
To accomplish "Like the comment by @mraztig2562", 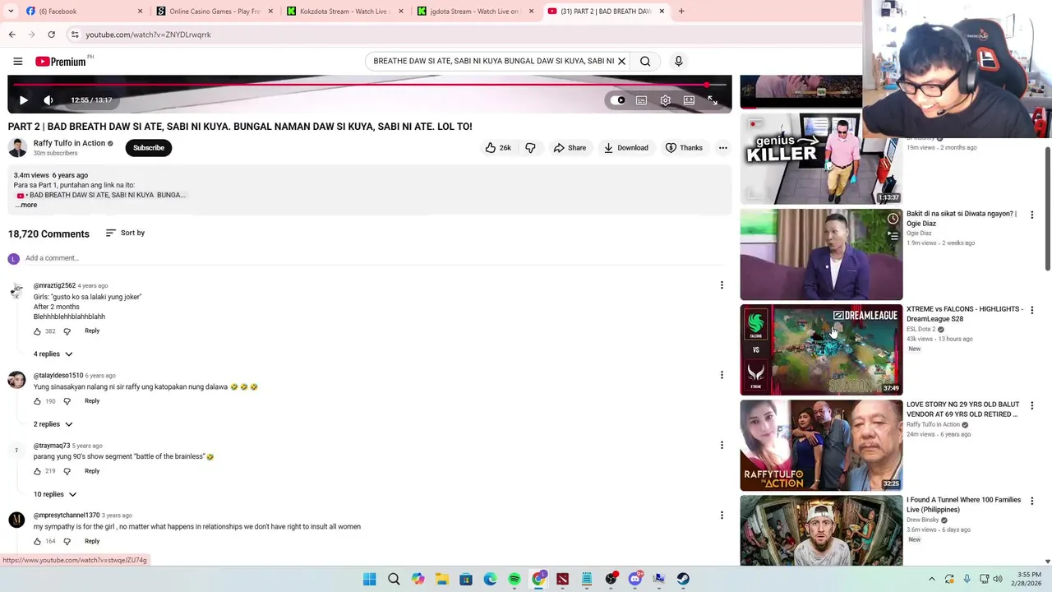I will click(37, 331).
